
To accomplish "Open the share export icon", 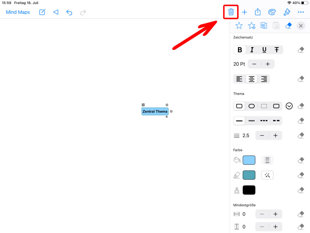I will click(258, 12).
